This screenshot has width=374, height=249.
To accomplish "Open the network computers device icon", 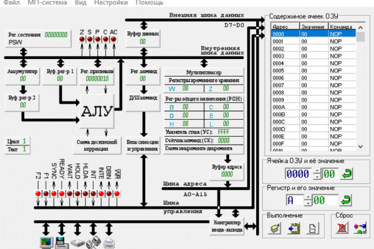I will coord(94,243).
